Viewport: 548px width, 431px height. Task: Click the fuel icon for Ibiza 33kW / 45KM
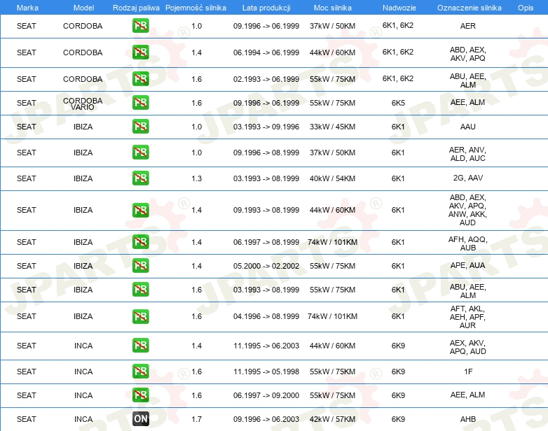(140, 127)
